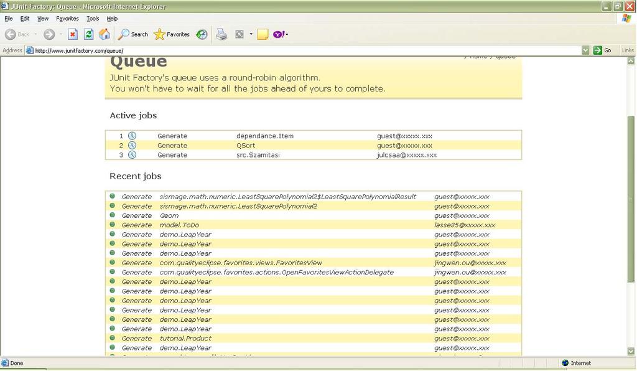637x371 pixels.
Task: Click the 'Done' status bar text
Action: click(x=17, y=363)
